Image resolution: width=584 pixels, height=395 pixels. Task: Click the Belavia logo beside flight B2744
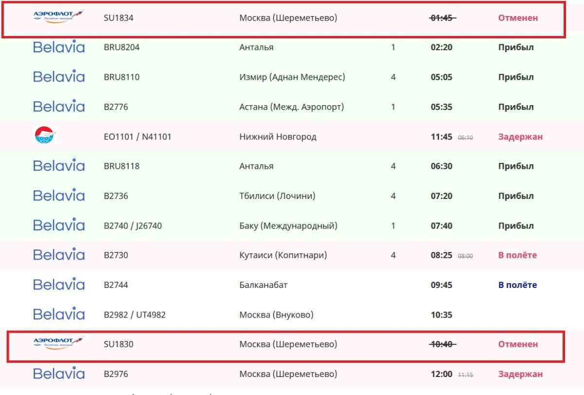(x=59, y=285)
